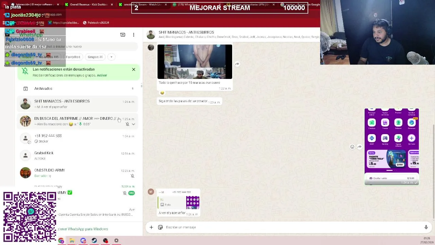
Task: Click the archive box icon beside Archivados
Action: [x=25, y=88]
